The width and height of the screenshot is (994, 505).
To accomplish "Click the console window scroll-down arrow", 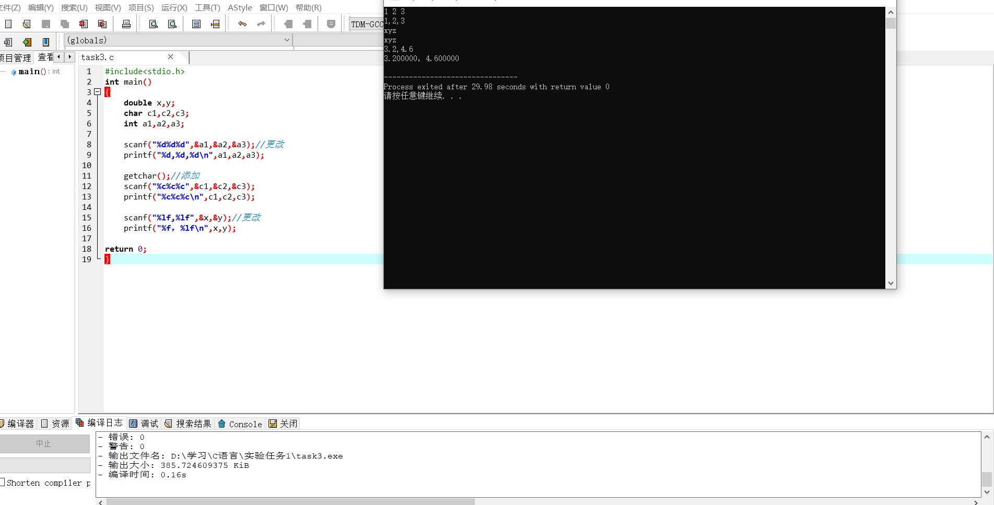I will (x=891, y=283).
